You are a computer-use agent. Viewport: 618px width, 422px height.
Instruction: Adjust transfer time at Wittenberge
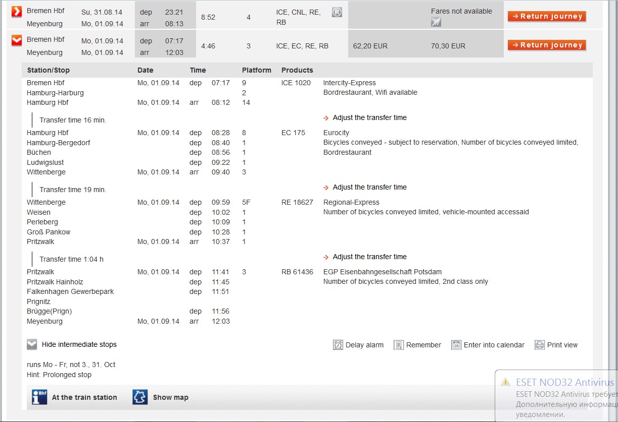coord(369,187)
